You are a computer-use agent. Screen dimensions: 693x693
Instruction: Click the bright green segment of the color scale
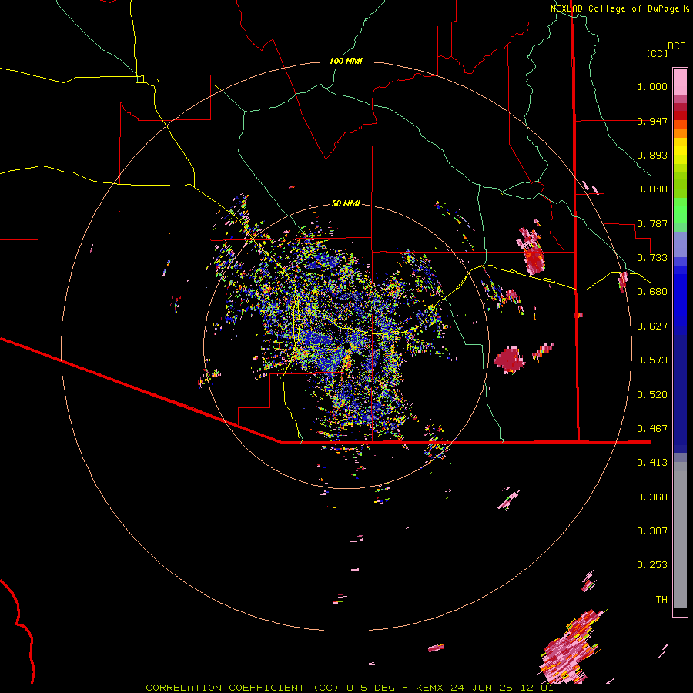click(x=680, y=210)
